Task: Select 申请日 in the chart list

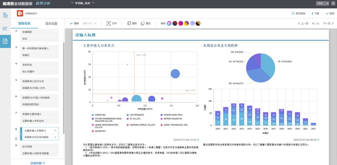Action: tap(39, 55)
